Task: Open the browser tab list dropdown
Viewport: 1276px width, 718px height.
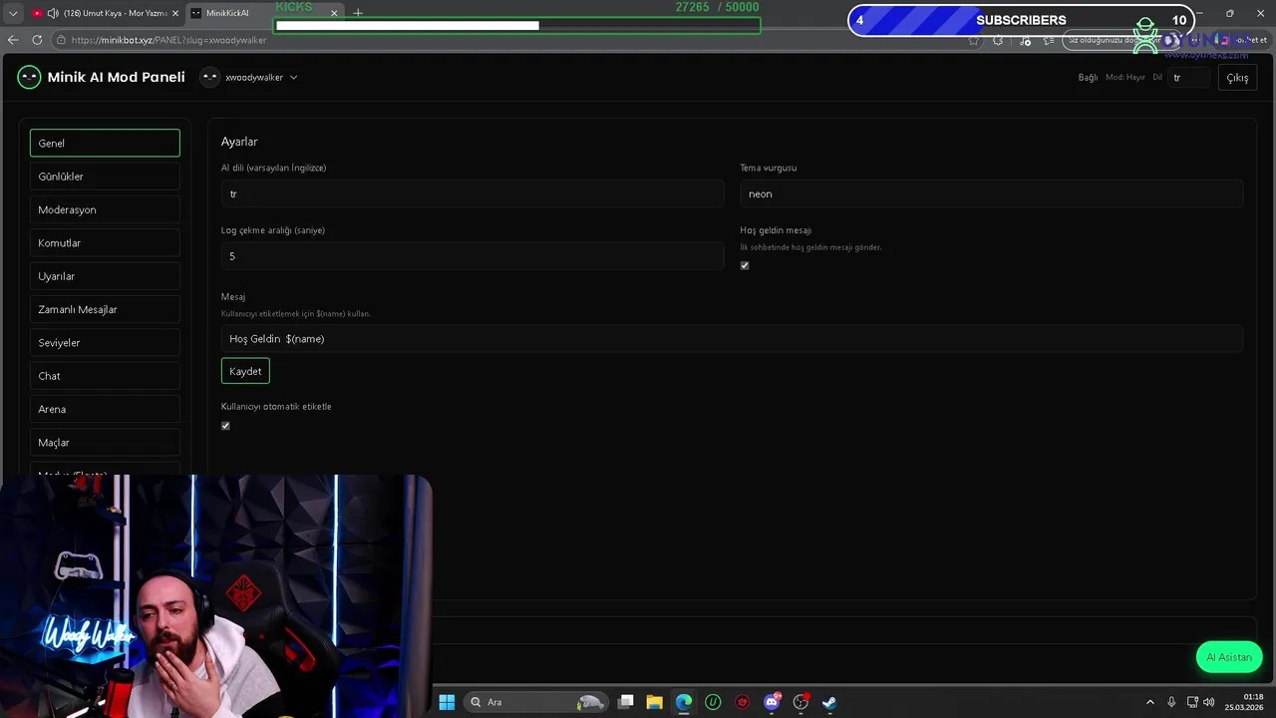Action: pos(13,13)
